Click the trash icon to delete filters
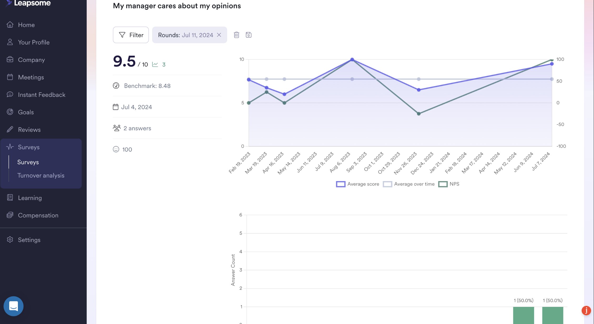594x324 pixels. (236, 35)
